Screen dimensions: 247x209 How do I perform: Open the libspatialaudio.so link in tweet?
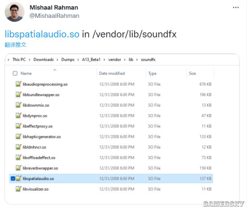click(x=42, y=34)
